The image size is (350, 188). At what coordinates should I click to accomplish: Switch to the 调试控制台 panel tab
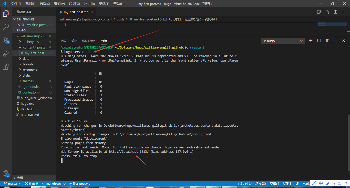click(x=89, y=41)
